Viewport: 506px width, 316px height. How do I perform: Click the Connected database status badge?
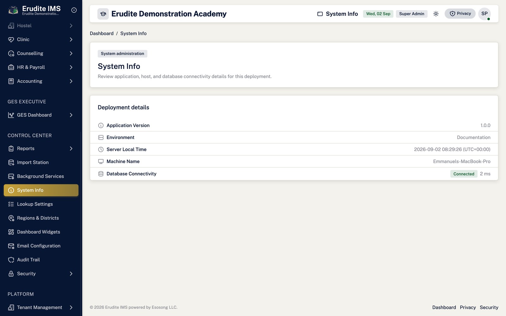point(464,174)
